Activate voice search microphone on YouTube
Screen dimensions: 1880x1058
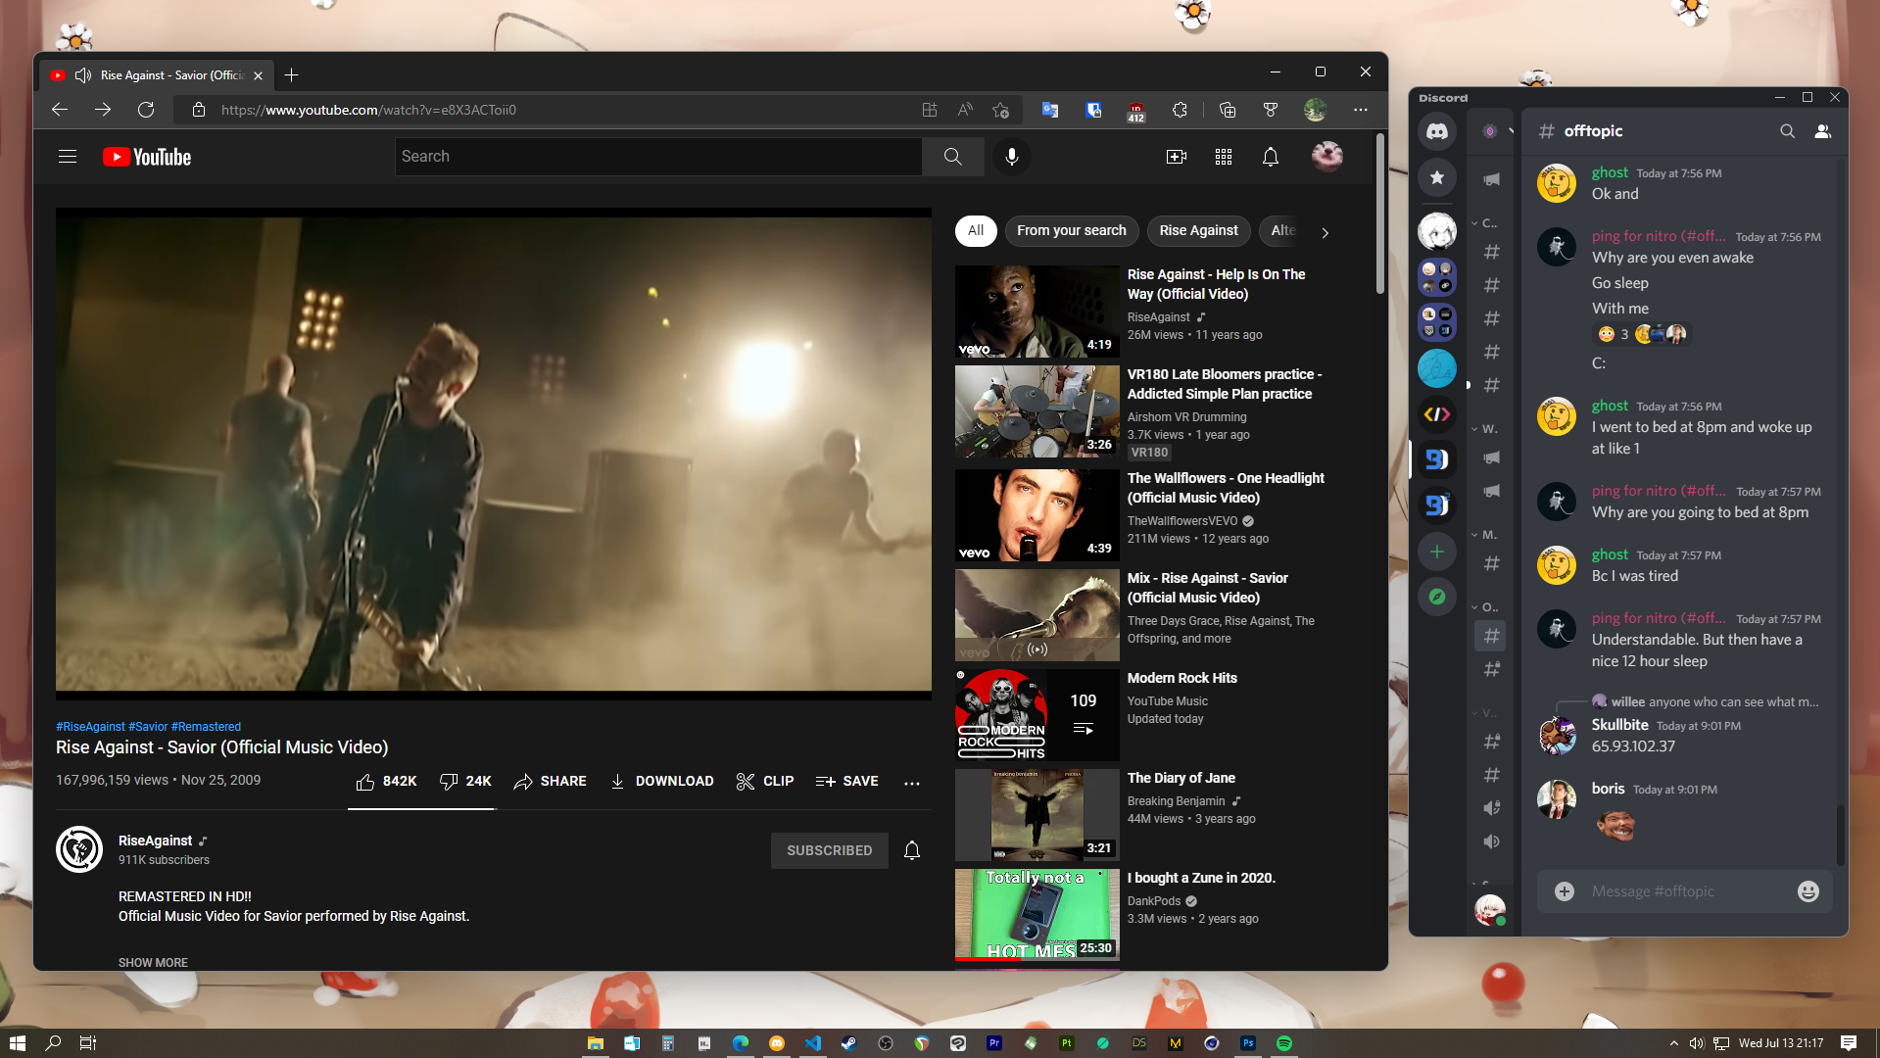pyautogui.click(x=1012, y=157)
